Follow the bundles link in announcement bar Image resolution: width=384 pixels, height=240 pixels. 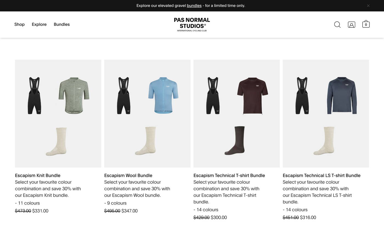(x=194, y=5)
